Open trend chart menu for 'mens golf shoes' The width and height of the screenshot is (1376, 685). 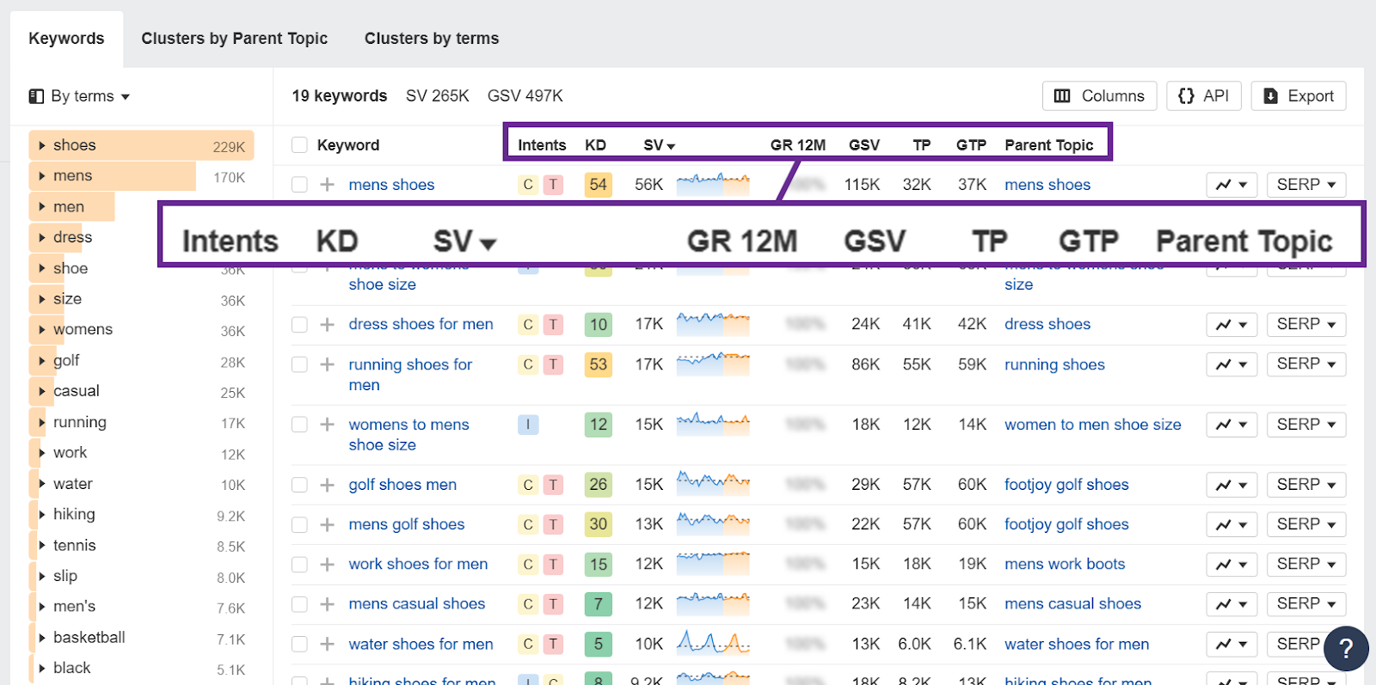click(1232, 524)
